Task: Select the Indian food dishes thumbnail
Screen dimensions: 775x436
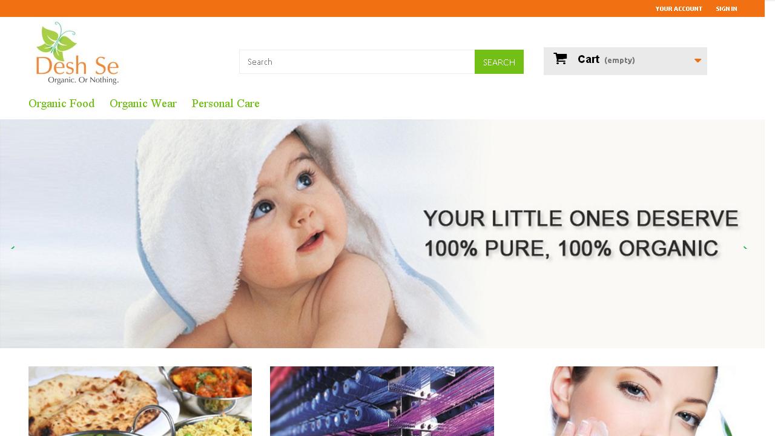Action: pos(140,401)
